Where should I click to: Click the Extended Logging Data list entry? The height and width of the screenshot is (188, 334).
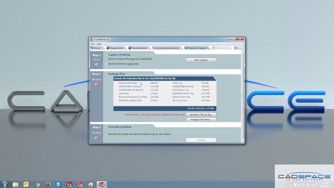coord(130,100)
